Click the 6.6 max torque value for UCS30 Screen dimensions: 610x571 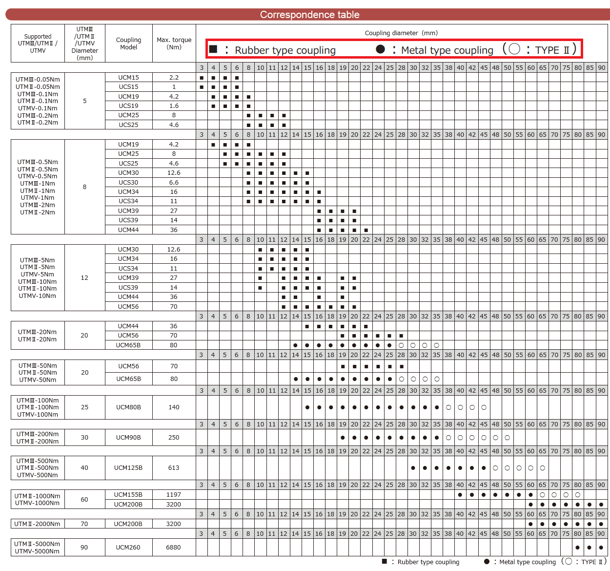click(x=174, y=182)
